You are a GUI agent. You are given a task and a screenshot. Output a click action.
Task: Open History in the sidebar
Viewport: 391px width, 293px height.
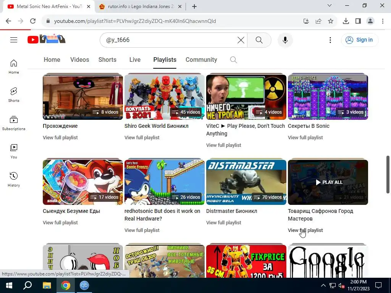14,179
